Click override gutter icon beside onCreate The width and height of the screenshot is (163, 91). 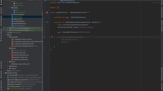point(47,22)
